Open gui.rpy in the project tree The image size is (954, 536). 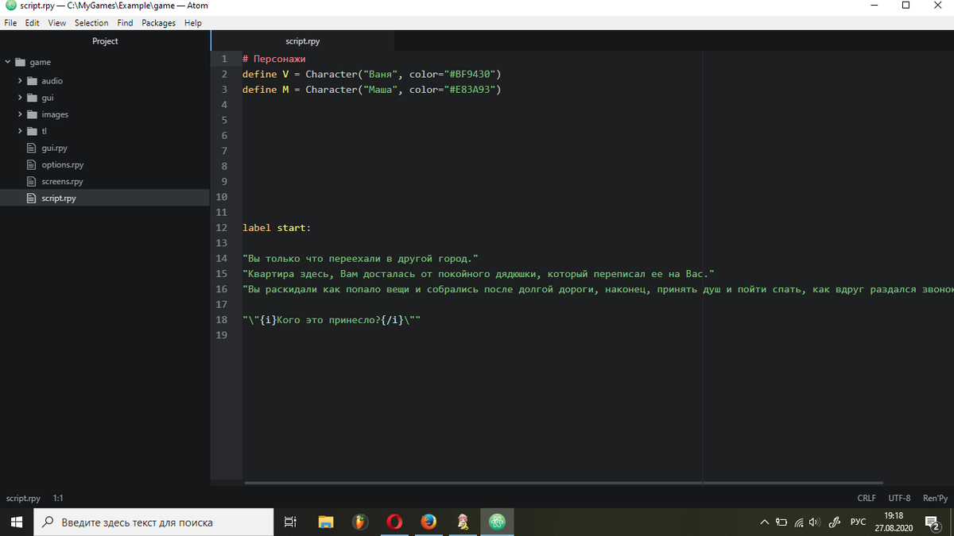point(54,148)
